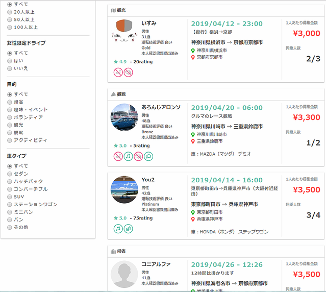This screenshot has width=326, height=292.
Task: Choose はい under 女性限定ドライブ
Action: [10, 60]
